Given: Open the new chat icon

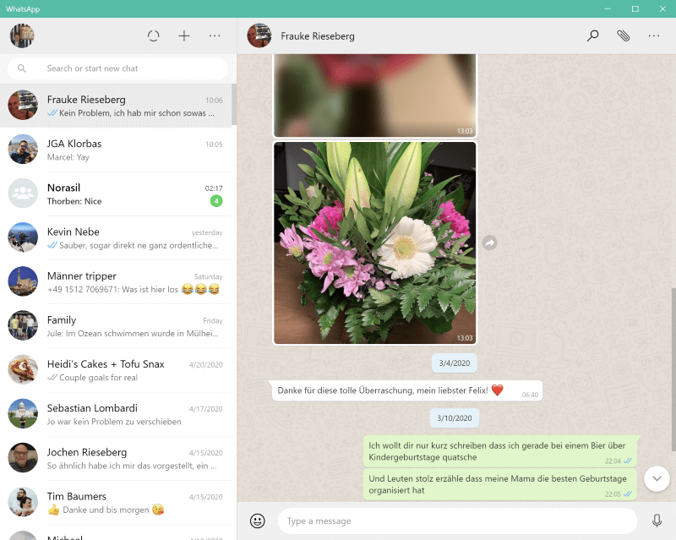Looking at the screenshot, I should 183,35.
